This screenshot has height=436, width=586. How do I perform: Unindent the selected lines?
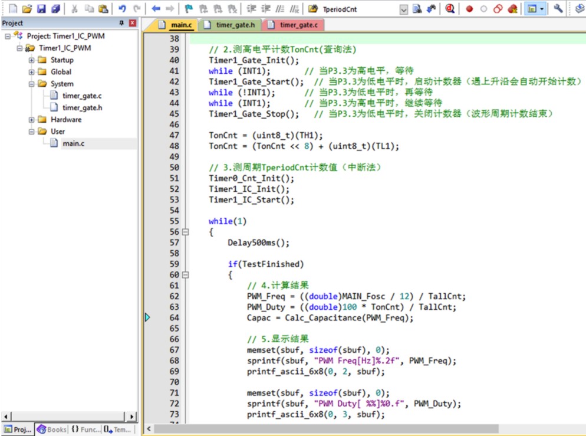coord(266,9)
